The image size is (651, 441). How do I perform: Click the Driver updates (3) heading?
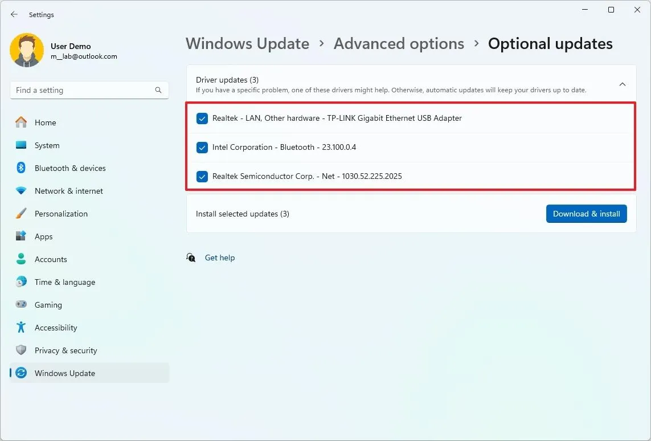click(x=227, y=80)
